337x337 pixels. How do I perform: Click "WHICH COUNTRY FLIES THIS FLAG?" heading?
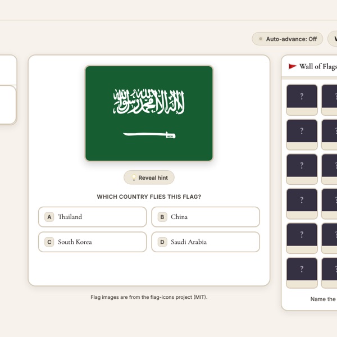tap(149, 197)
